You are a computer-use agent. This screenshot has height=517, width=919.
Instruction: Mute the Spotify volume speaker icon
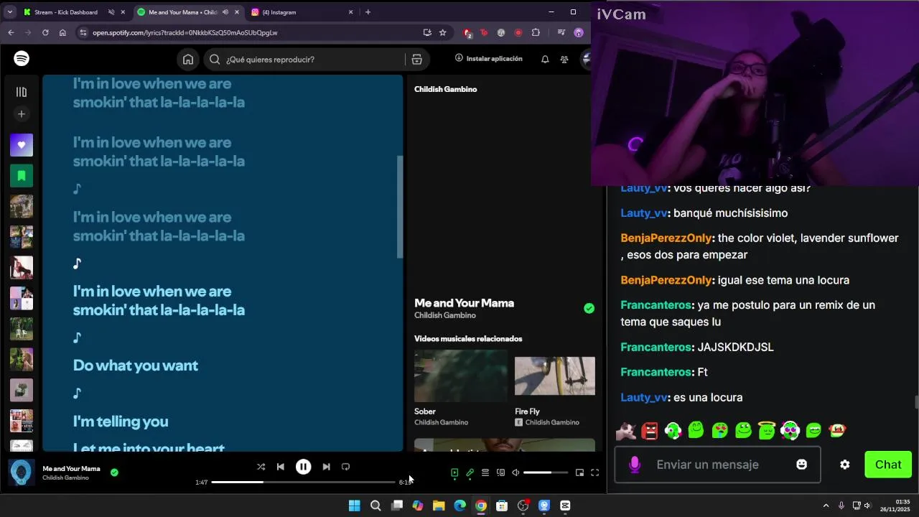tap(516, 472)
